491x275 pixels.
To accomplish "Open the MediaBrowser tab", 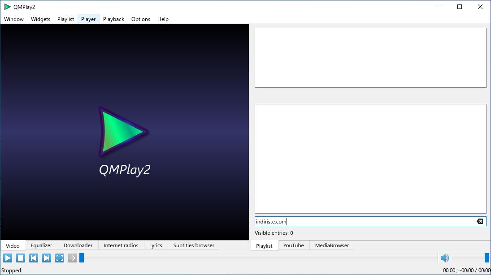I will point(332,245).
